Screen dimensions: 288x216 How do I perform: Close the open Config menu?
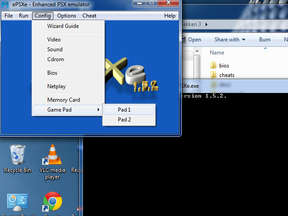pyautogui.click(x=43, y=16)
